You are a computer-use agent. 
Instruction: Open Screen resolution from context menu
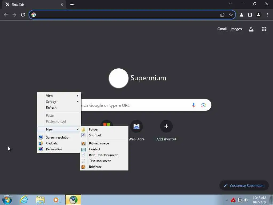[x=59, y=137]
